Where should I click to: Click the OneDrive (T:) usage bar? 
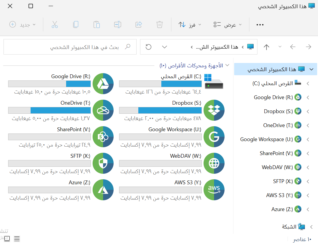coord(50,110)
